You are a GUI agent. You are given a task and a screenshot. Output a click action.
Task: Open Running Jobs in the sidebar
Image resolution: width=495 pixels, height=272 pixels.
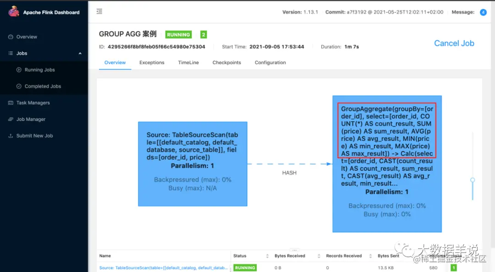[x=40, y=70]
